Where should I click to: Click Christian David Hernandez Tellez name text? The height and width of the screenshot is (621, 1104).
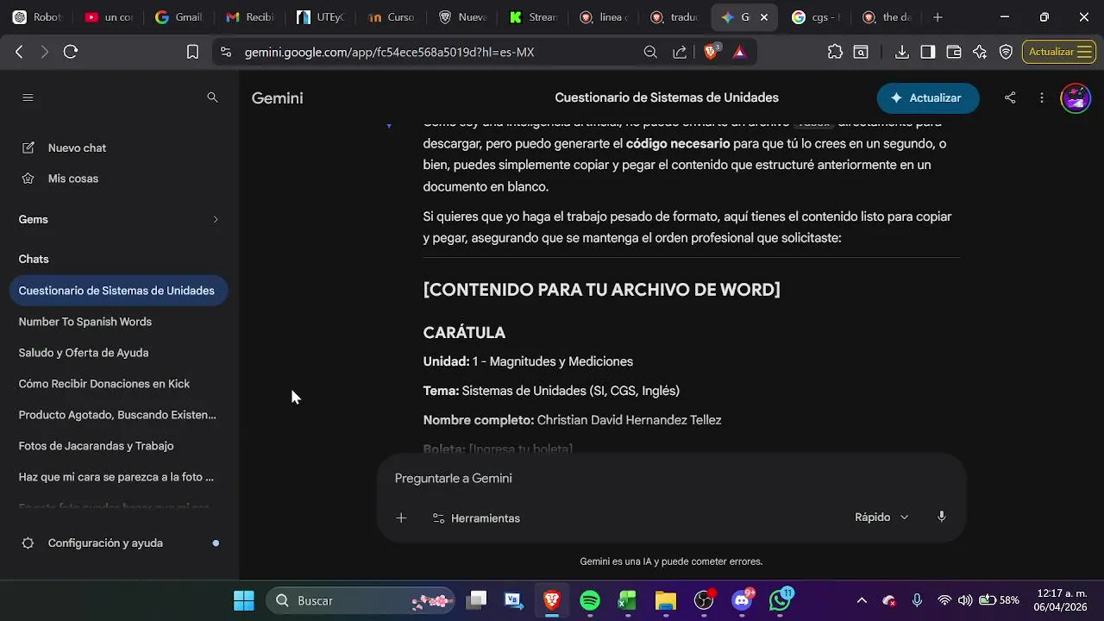point(629,420)
